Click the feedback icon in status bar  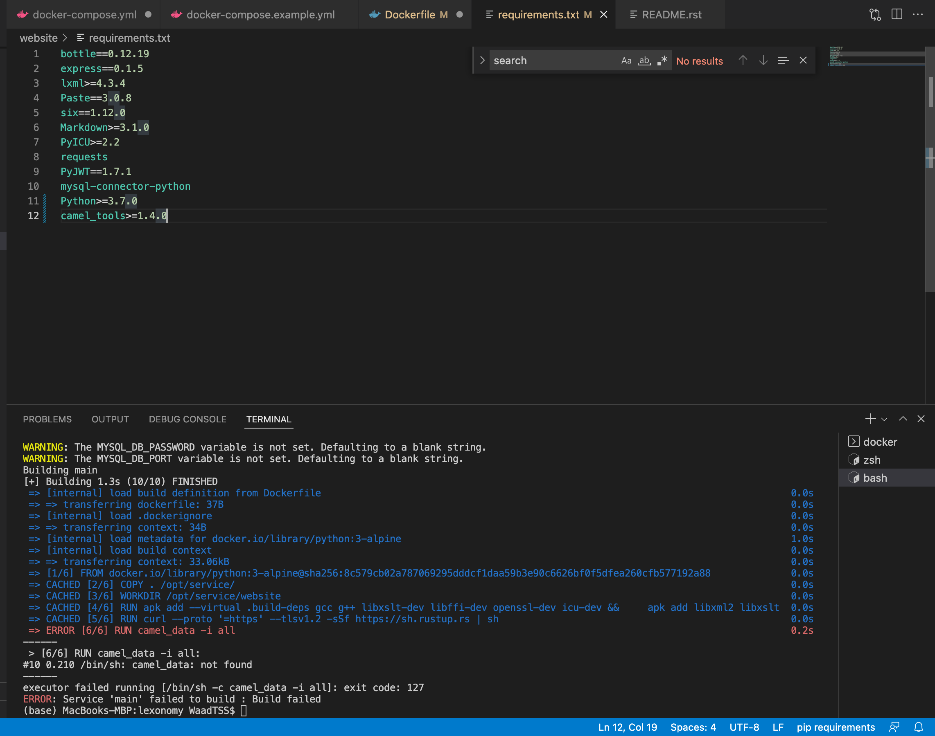click(x=894, y=727)
